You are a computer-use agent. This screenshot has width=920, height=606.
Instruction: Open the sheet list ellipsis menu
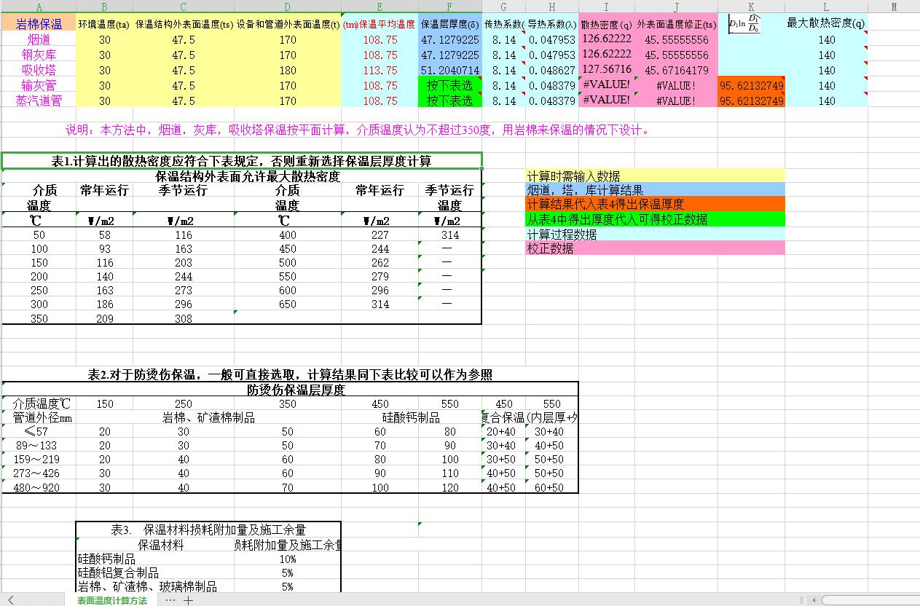tap(171, 600)
